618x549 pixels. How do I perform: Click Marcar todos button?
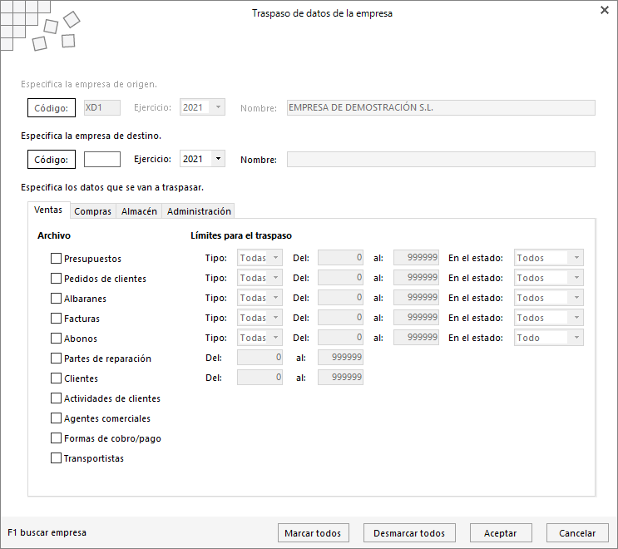(x=313, y=533)
